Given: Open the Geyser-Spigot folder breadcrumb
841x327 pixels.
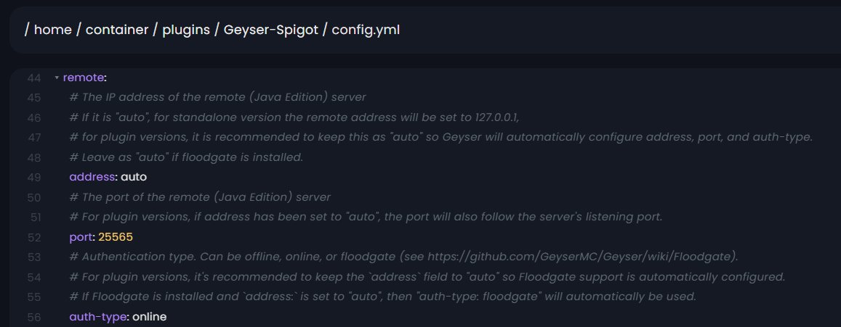Looking at the screenshot, I should [x=270, y=30].
